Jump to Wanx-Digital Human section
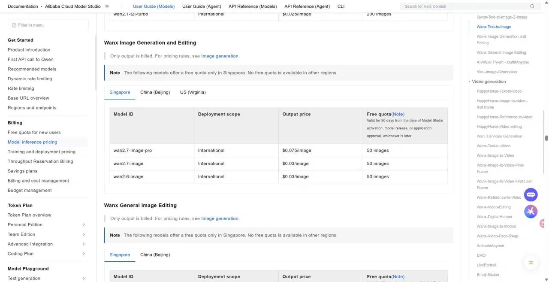This screenshot has width=549, height=282. [494, 217]
